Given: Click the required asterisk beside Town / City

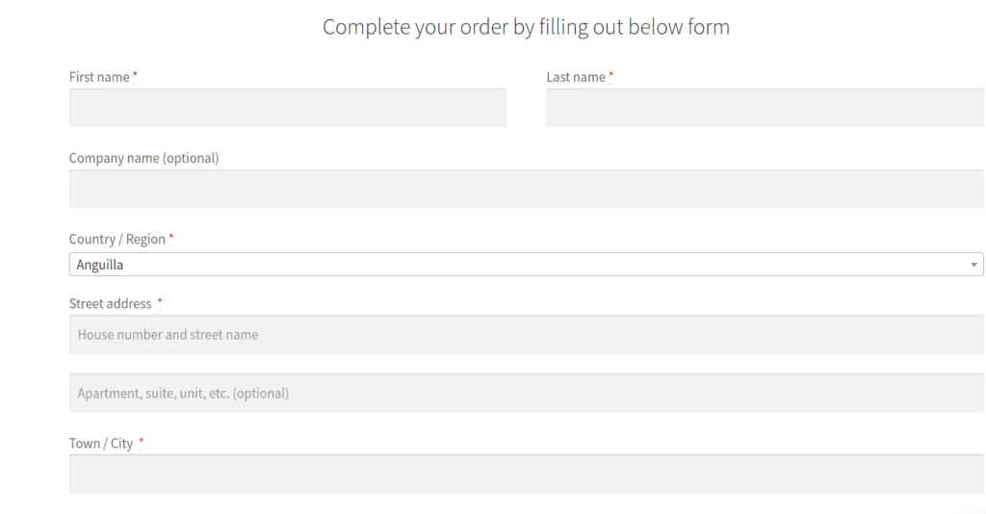Looking at the screenshot, I should pos(142,442).
